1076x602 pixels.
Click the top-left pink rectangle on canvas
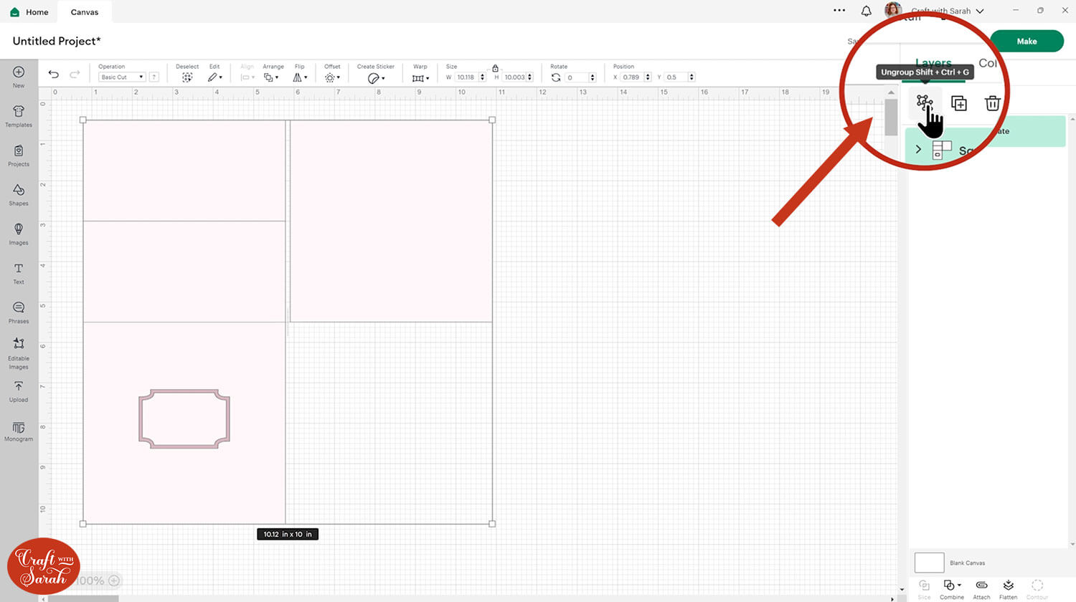[x=184, y=171]
